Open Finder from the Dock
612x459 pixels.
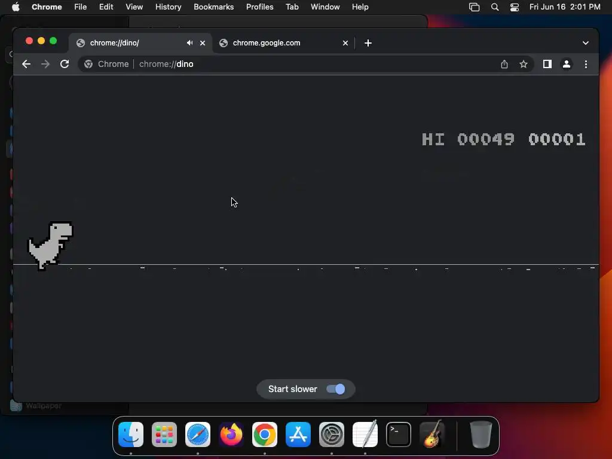point(131,434)
